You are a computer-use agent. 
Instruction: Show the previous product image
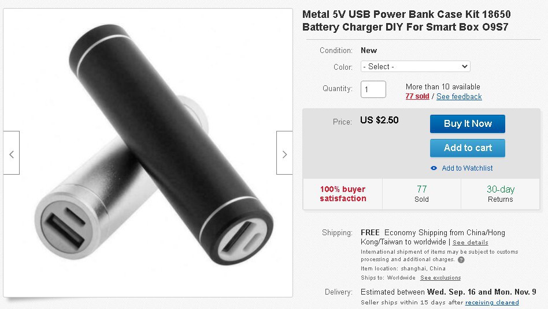click(x=12, y=153)
